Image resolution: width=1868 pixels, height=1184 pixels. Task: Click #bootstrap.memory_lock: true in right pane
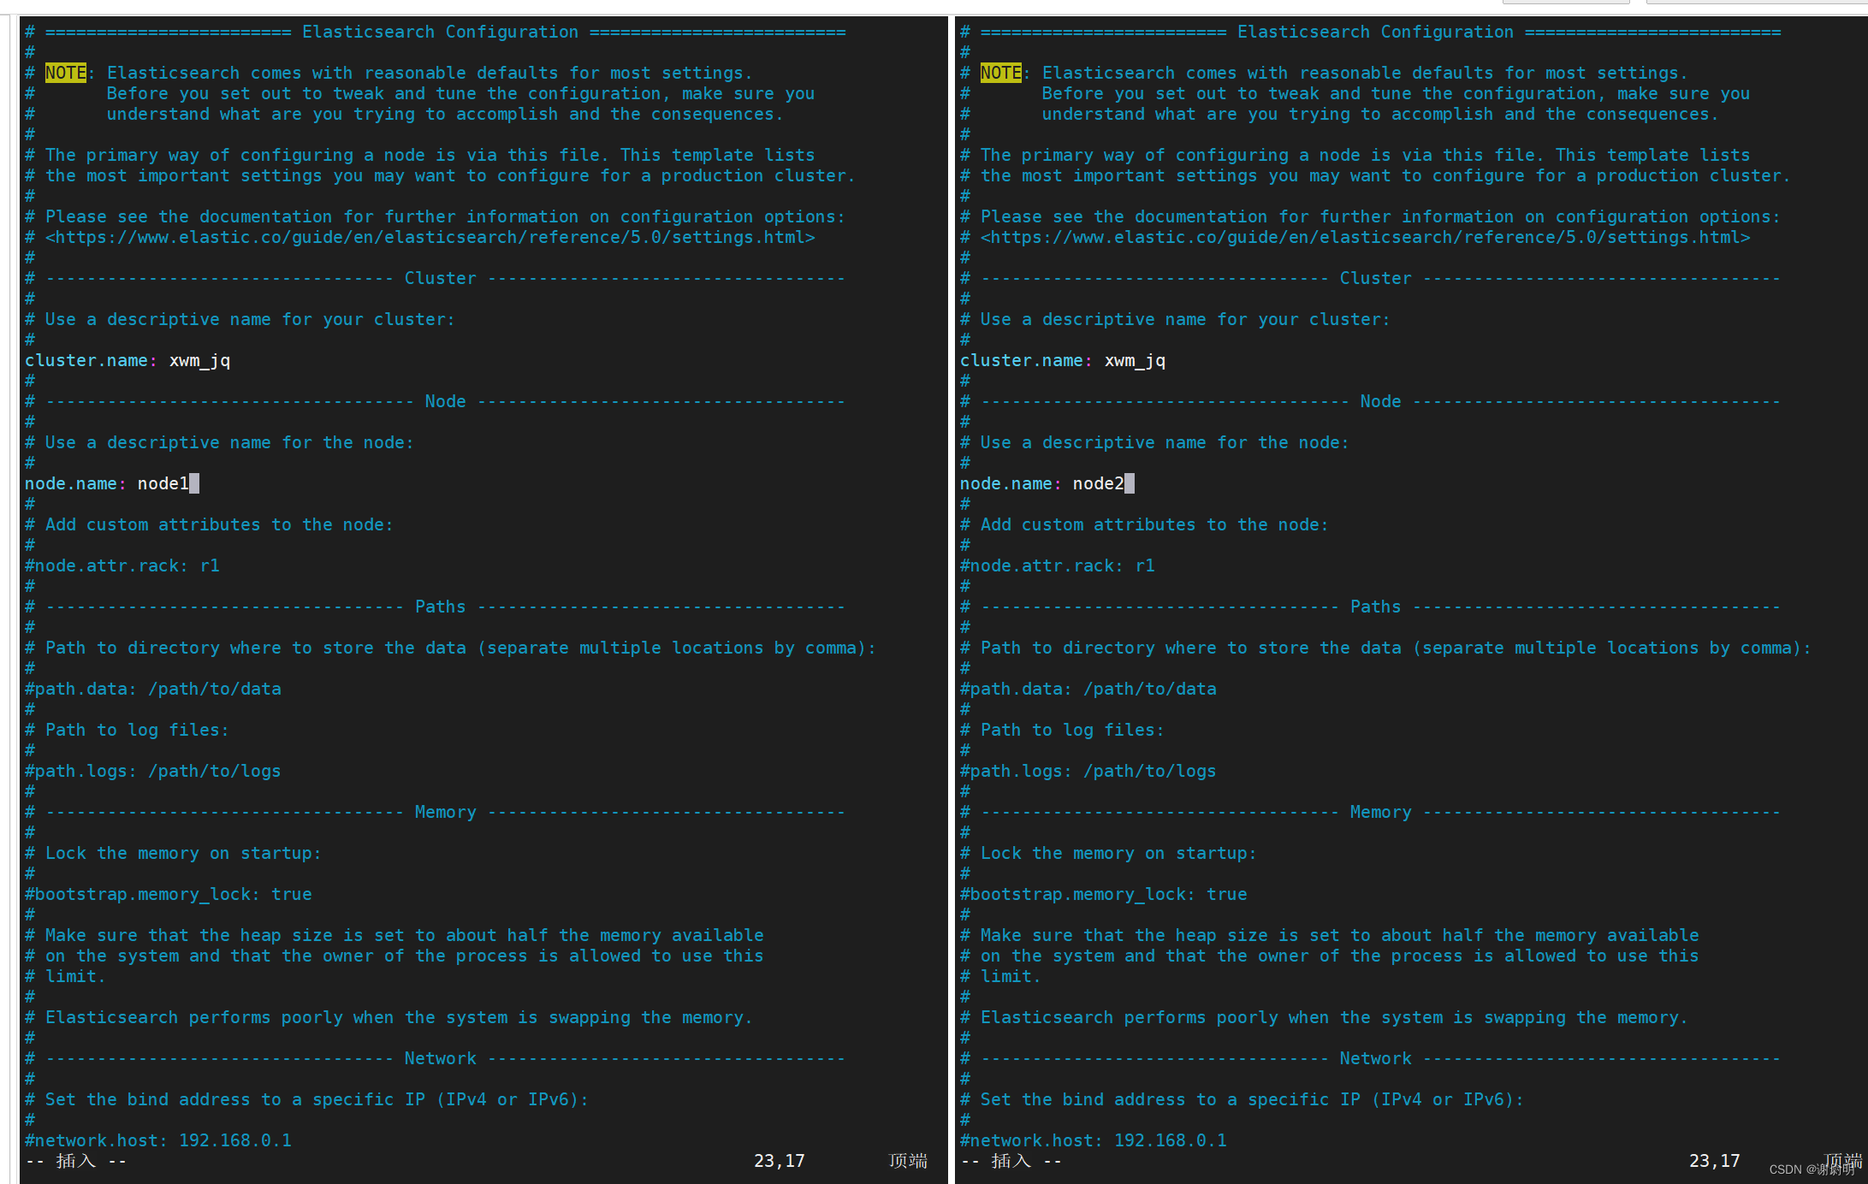point(1104,894)
